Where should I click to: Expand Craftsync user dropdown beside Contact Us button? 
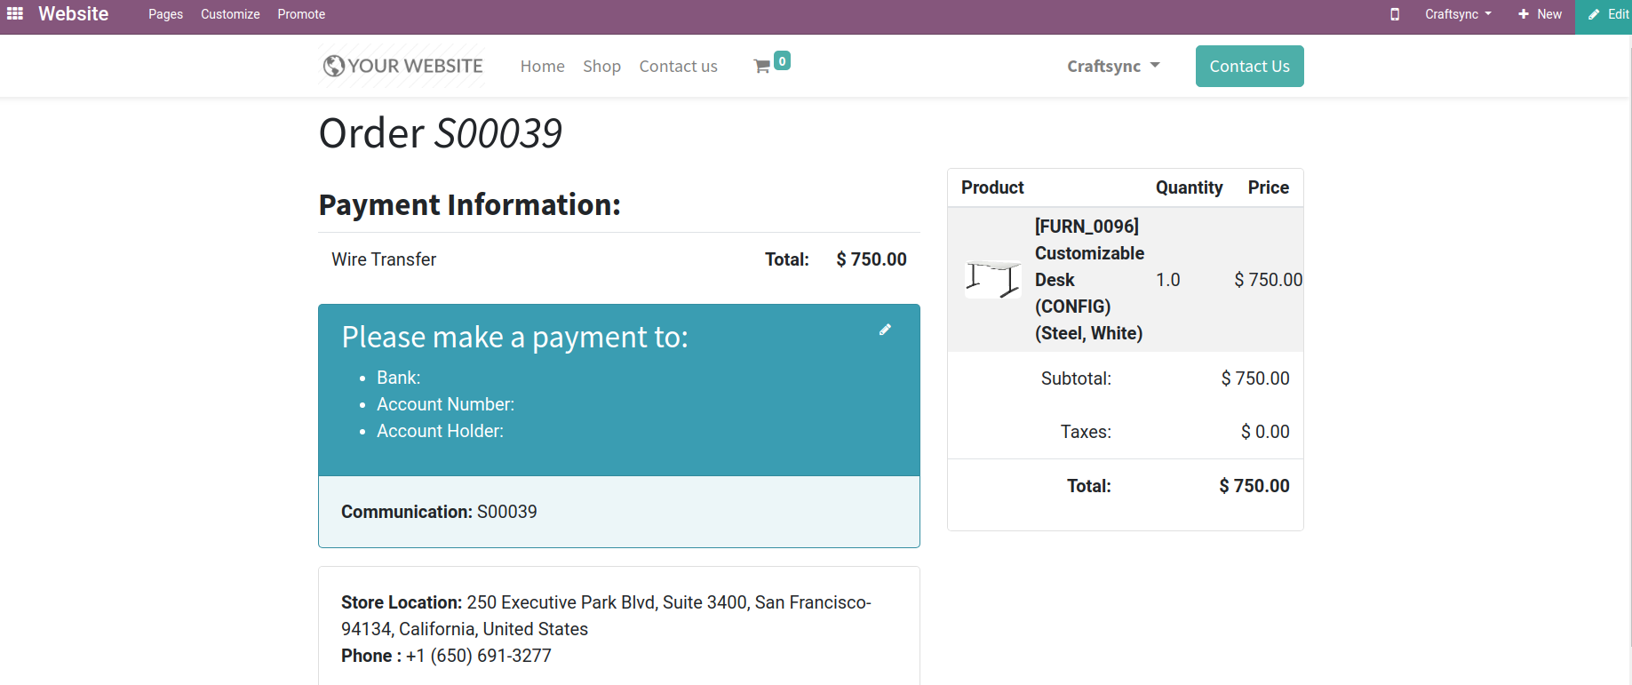pyautogui.click(x=1113, y=67)
